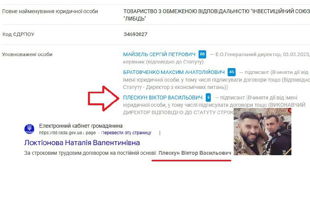Open the photo of two men
Image resolution: width=310 pixels, height=214 pixels.
[262, 132]
